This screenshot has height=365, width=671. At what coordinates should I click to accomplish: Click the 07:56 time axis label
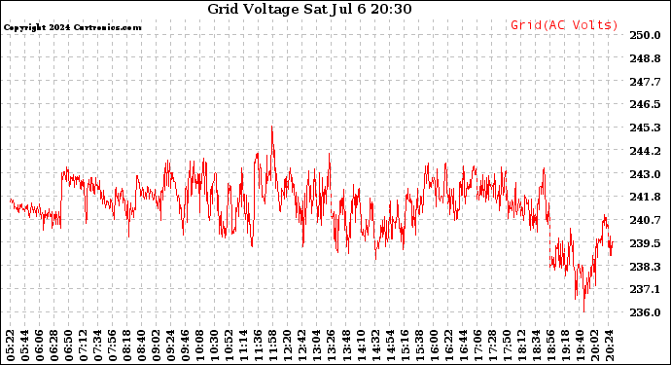pyautogui.click(x=112, y=346)
